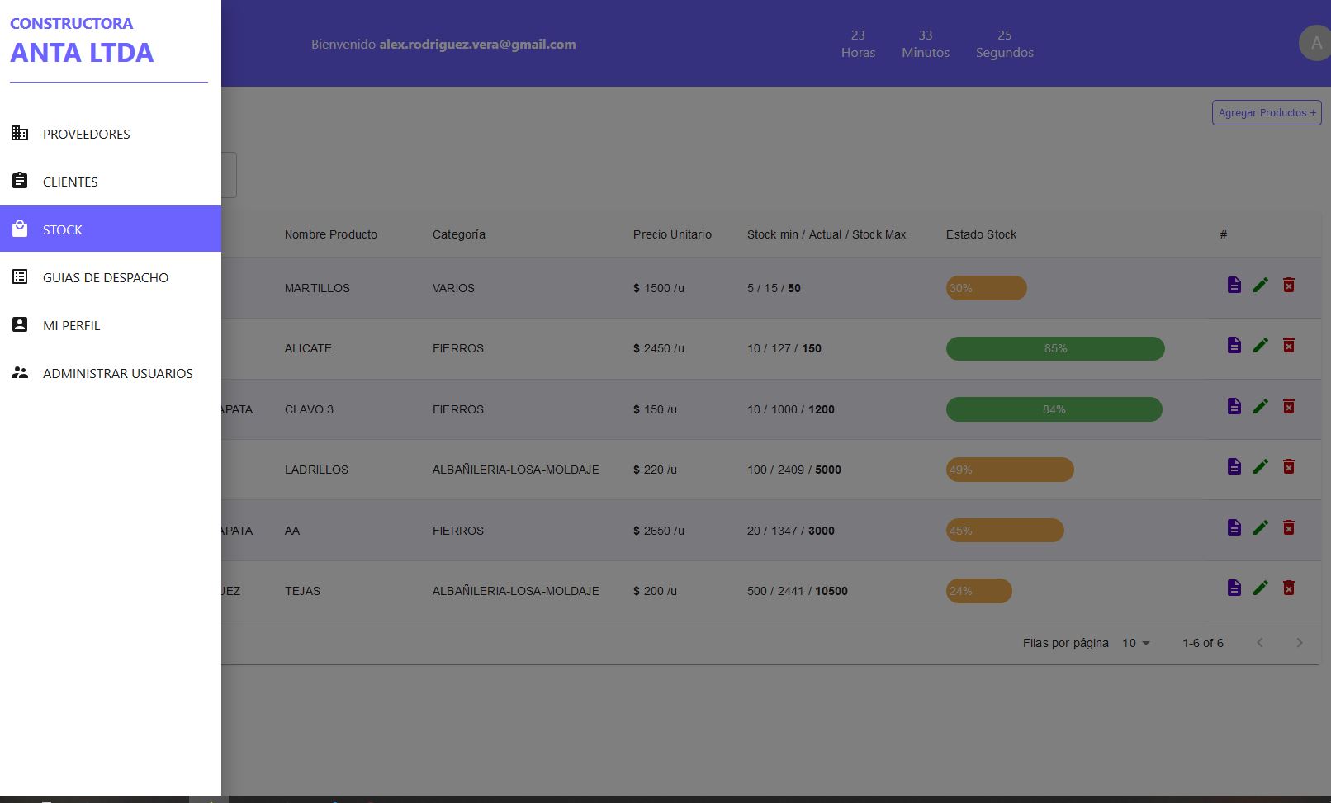View details document icon for ALICATE
The width and height of the screenshot is (1331, 803).
pyautogui.click(x=1234, y=345)
